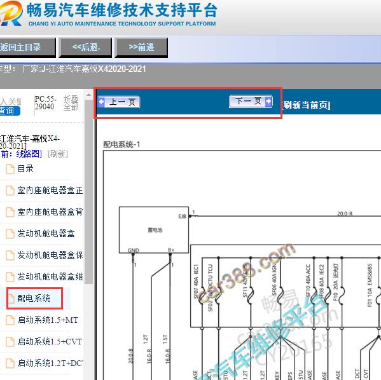Open 启动系统1.5+CVT item
The width and height of the screenshot is (381, 380).
(50, 341)
